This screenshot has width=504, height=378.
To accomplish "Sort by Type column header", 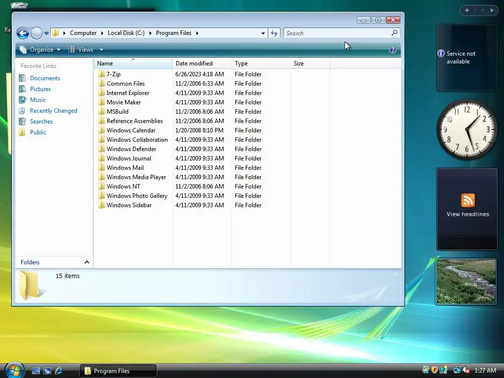I will [261, 63].
